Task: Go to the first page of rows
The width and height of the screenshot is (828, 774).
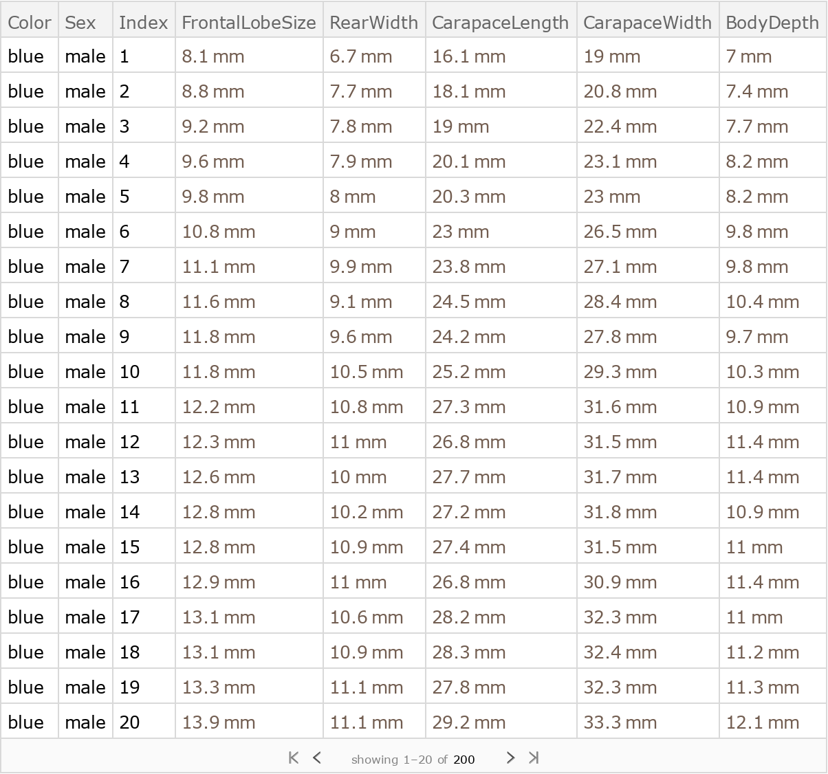Action: coord(294,758)
